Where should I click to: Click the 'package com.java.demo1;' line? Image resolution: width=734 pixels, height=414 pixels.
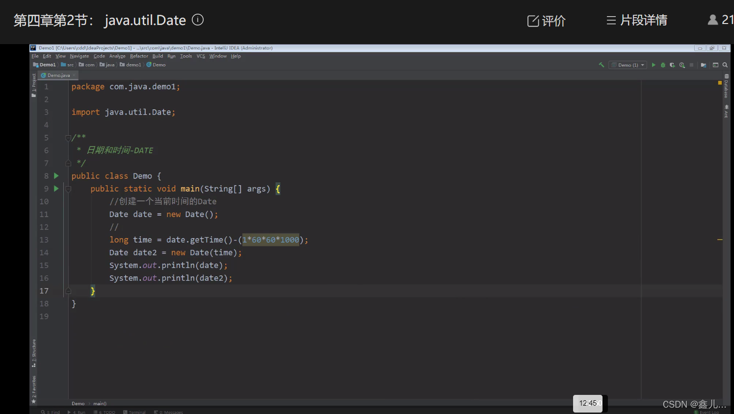(126, 87)
